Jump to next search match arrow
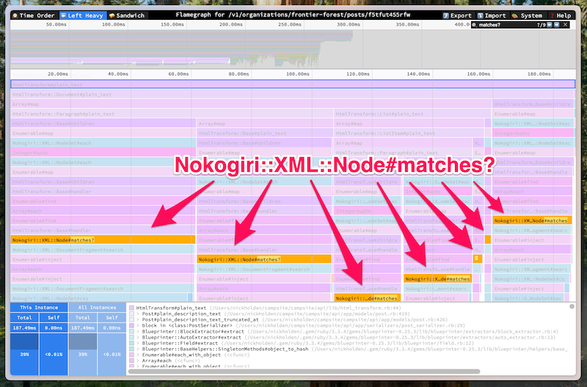The width and height of the screenshot is (587, 387). pyautogui.click(x=557, y=25)
